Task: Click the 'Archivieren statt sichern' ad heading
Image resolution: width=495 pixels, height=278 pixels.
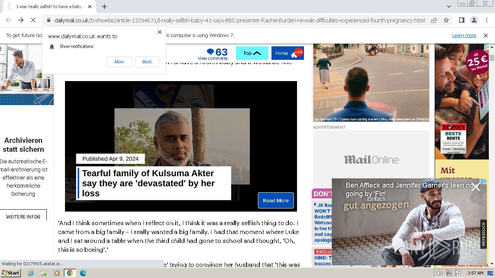Action: pyautogui.click(x=23, y=145)
